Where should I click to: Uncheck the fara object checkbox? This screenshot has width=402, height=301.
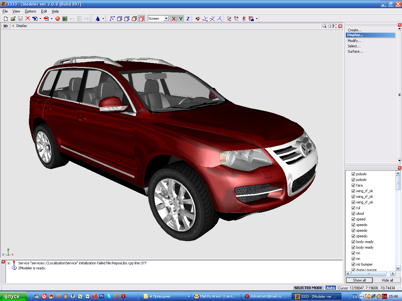click(x=353, y=185)
